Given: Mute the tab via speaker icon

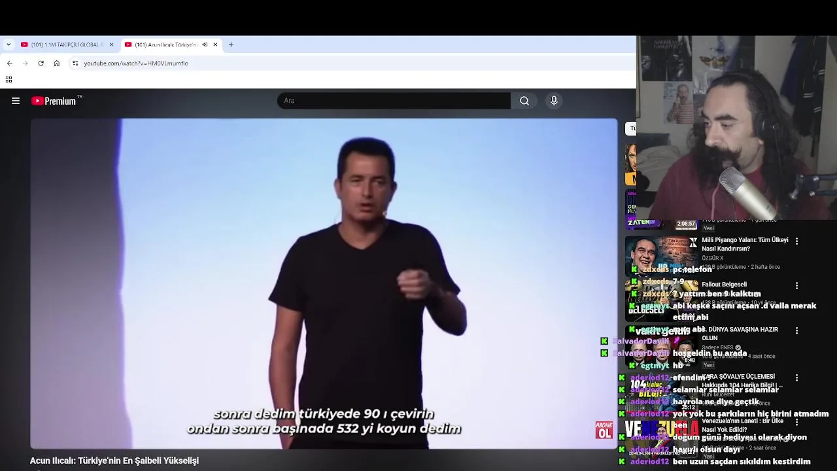Looking at the screenshot, I should 205,44.
